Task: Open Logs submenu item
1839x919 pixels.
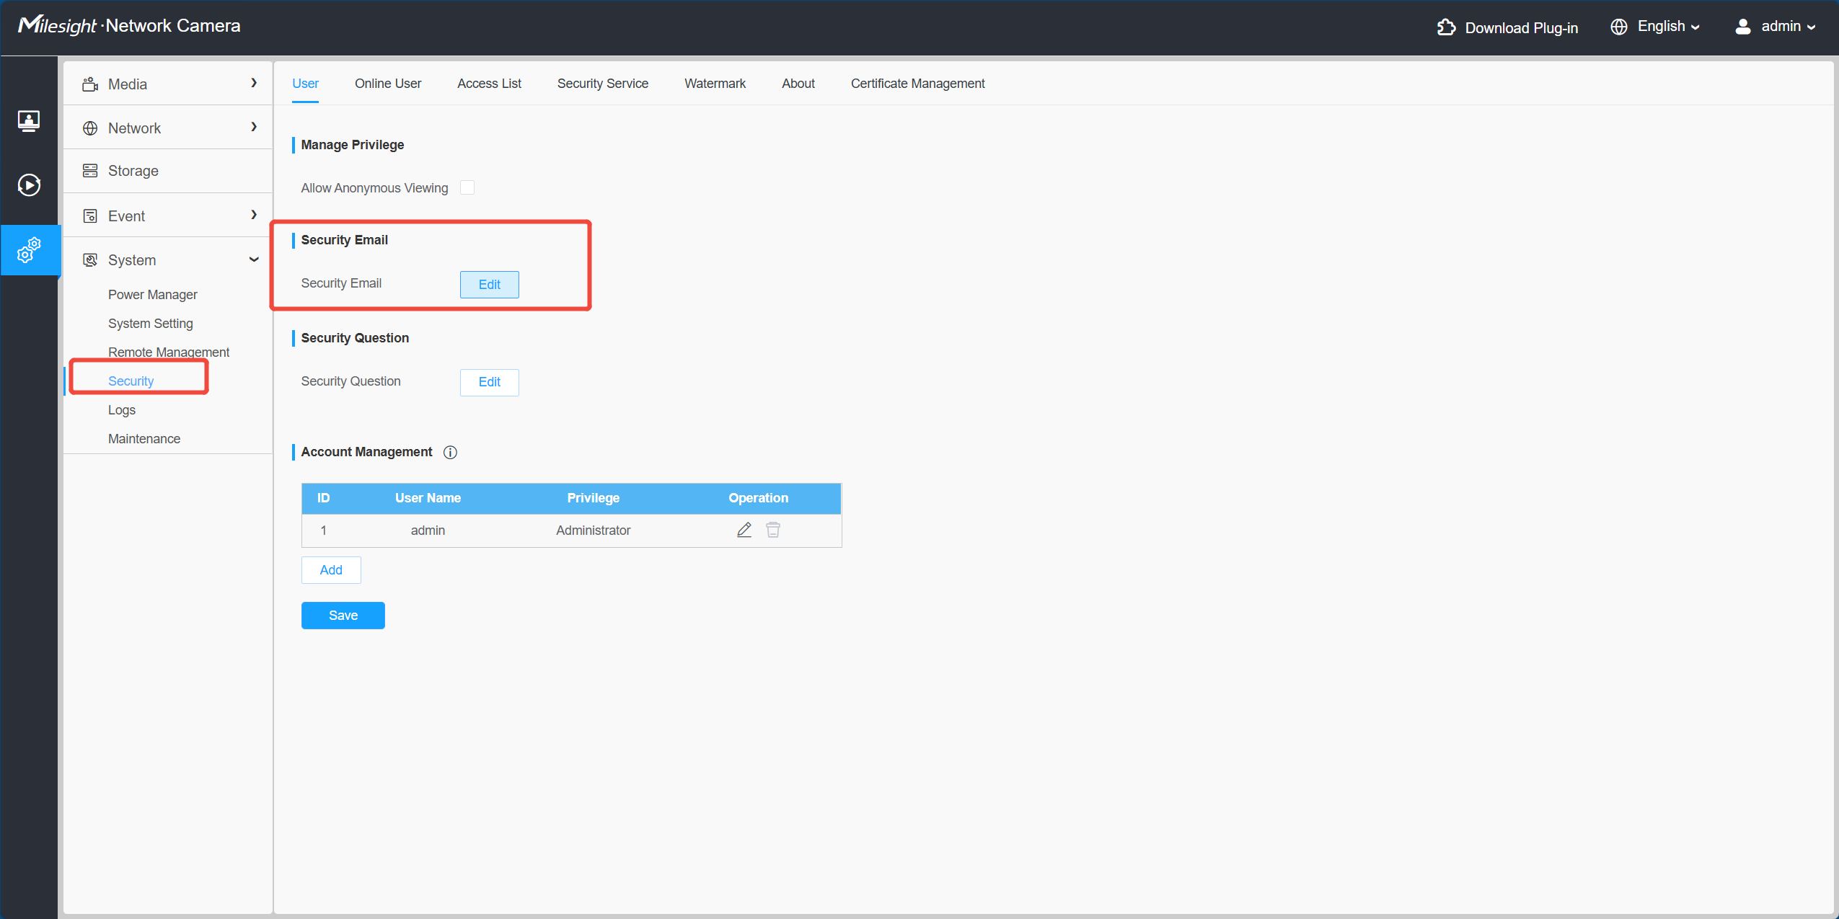Action: [122, 410]
